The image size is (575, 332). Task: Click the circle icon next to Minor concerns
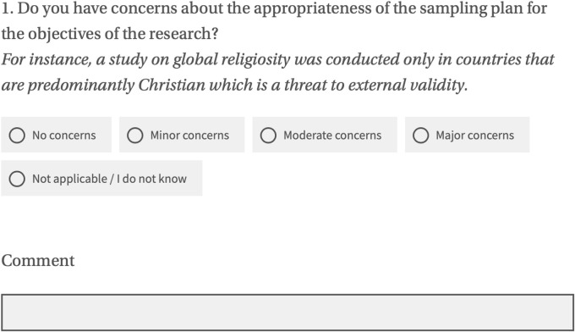[x=135, y=136]
